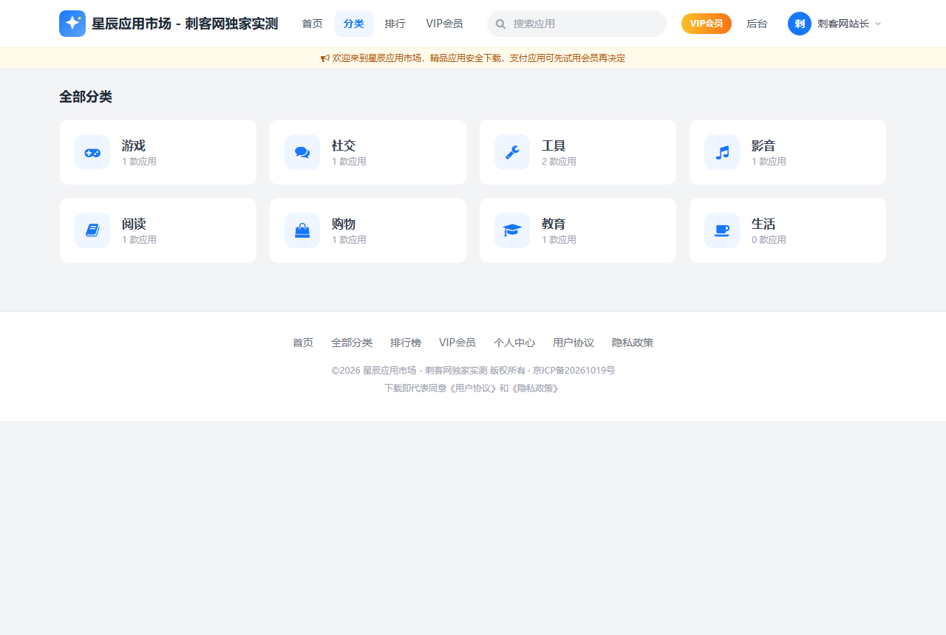The height and width of the screenshot is (635, 946).
Task: Open the 购物 shopping bag icon
Action: coord(302,230)
